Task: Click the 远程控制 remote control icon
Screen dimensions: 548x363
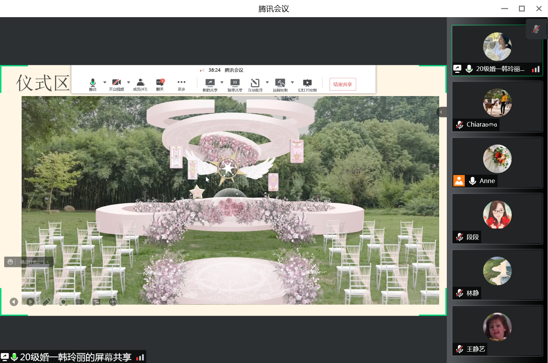Action: 280,84
